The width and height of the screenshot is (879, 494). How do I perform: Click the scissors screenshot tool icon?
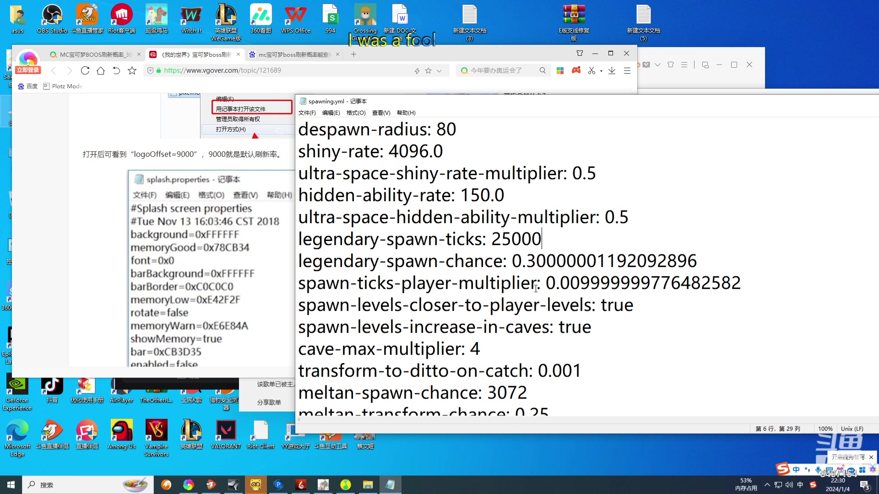[591, 70]
